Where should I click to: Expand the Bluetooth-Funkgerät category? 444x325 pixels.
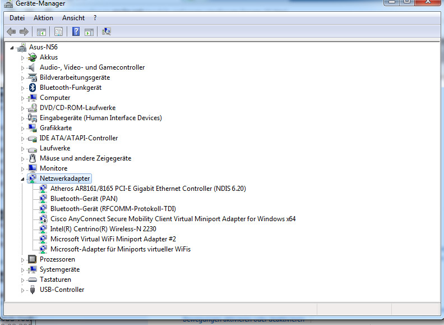22,88
